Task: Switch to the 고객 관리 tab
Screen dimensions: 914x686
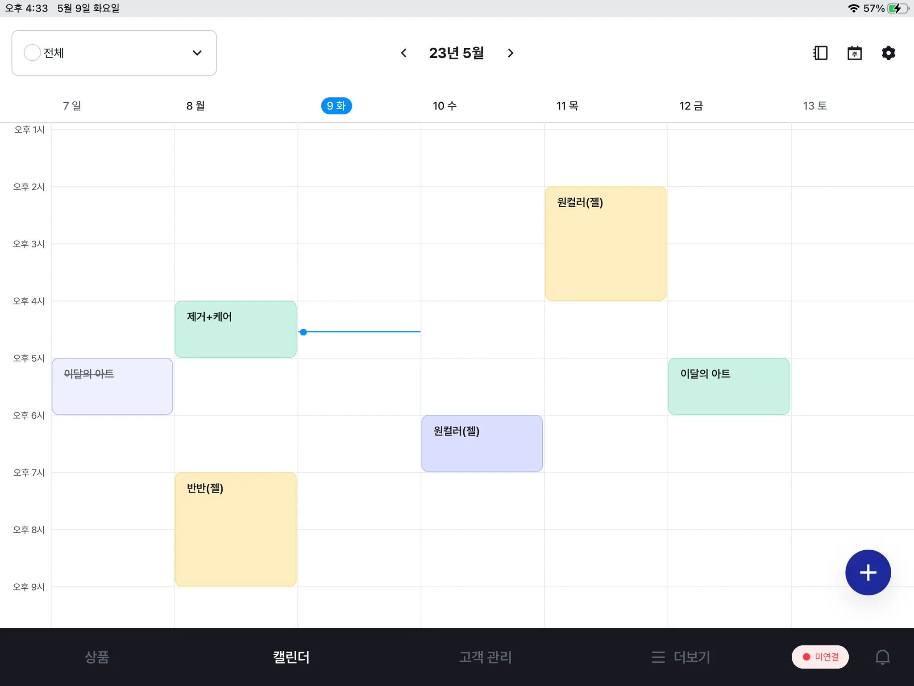Action: (485, 657)
